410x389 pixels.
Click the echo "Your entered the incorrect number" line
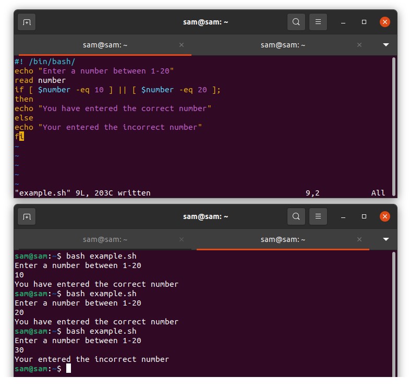[108, 127]
